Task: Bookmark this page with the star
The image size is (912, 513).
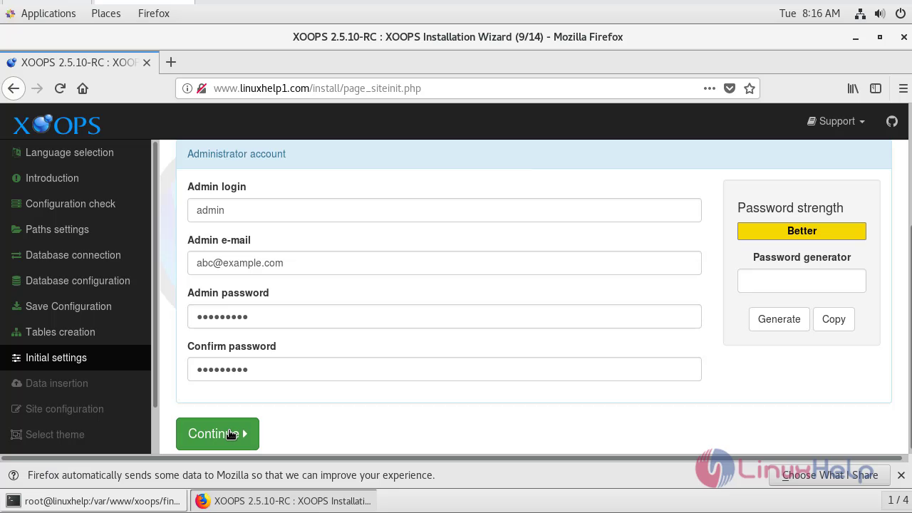Action: (x=749, y=88)
